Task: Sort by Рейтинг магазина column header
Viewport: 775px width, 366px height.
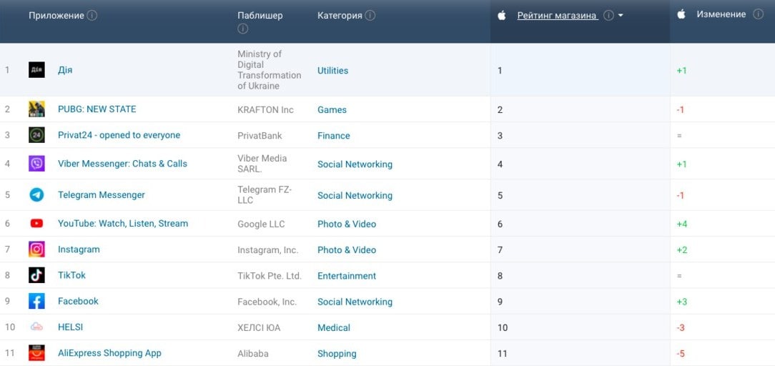Action: [557, 16]
